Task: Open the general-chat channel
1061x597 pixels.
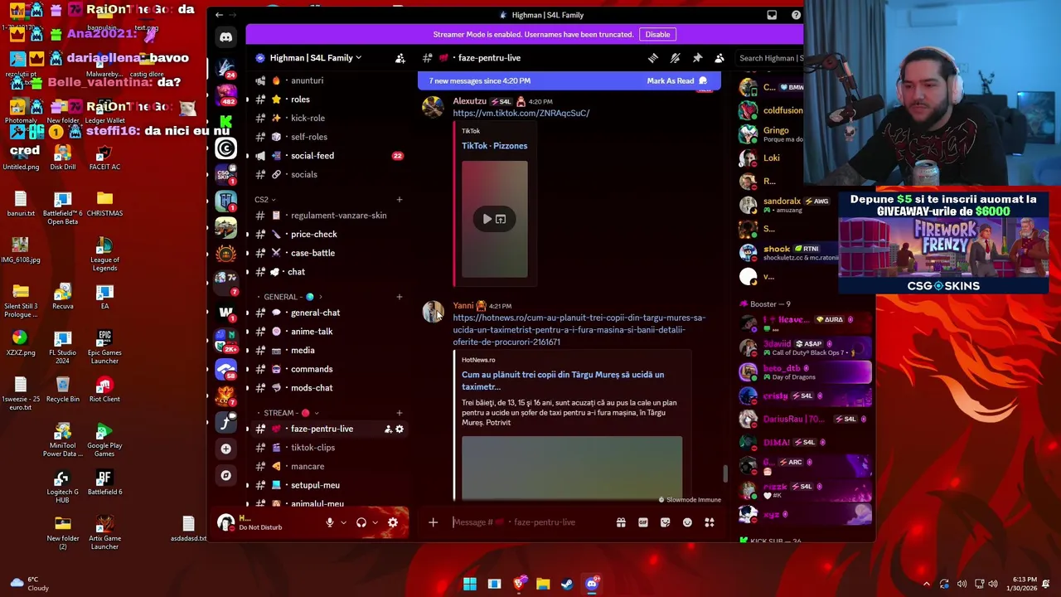Action: click(328, 313)
